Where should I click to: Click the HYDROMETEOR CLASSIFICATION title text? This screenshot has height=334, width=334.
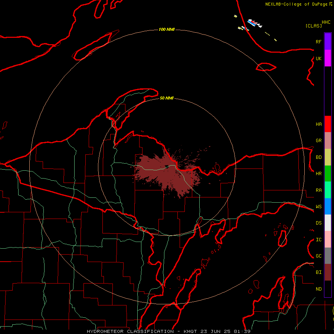point(130,331)
